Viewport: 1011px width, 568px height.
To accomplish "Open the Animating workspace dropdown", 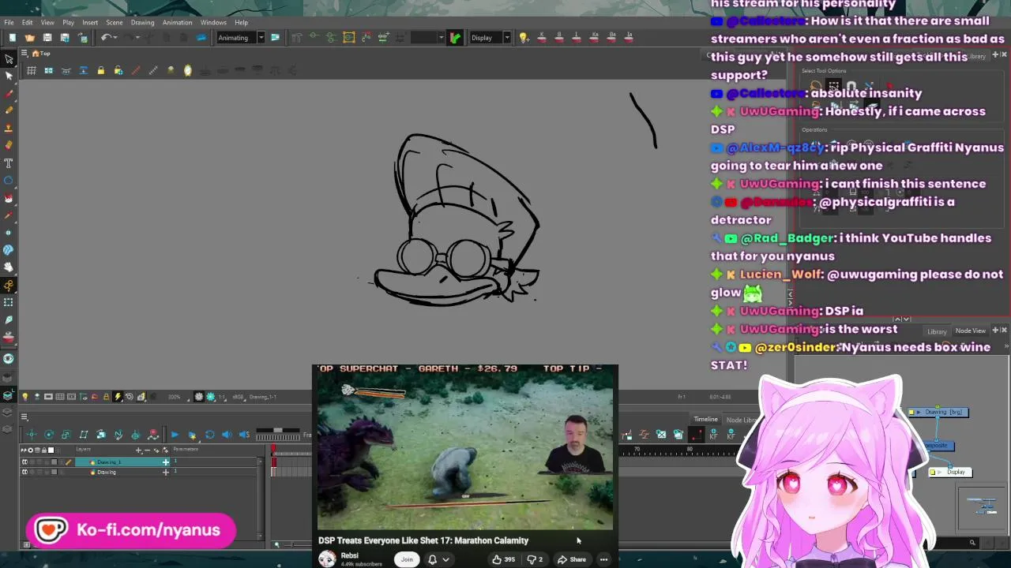I will click(240, 38).
